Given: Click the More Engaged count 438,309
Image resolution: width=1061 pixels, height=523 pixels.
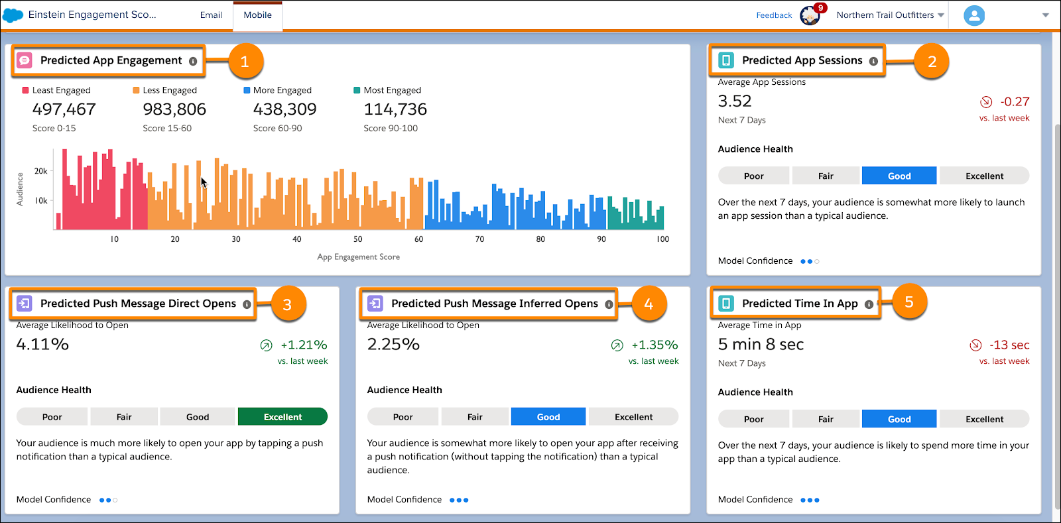Looking at the screenshot, I should (285, 109).
